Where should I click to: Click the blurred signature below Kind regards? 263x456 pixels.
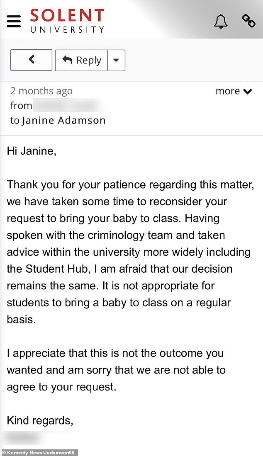pyautogui.click(x=25, y=437)
